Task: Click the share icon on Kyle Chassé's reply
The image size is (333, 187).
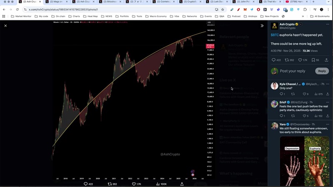Action: [x=328, y=94]
